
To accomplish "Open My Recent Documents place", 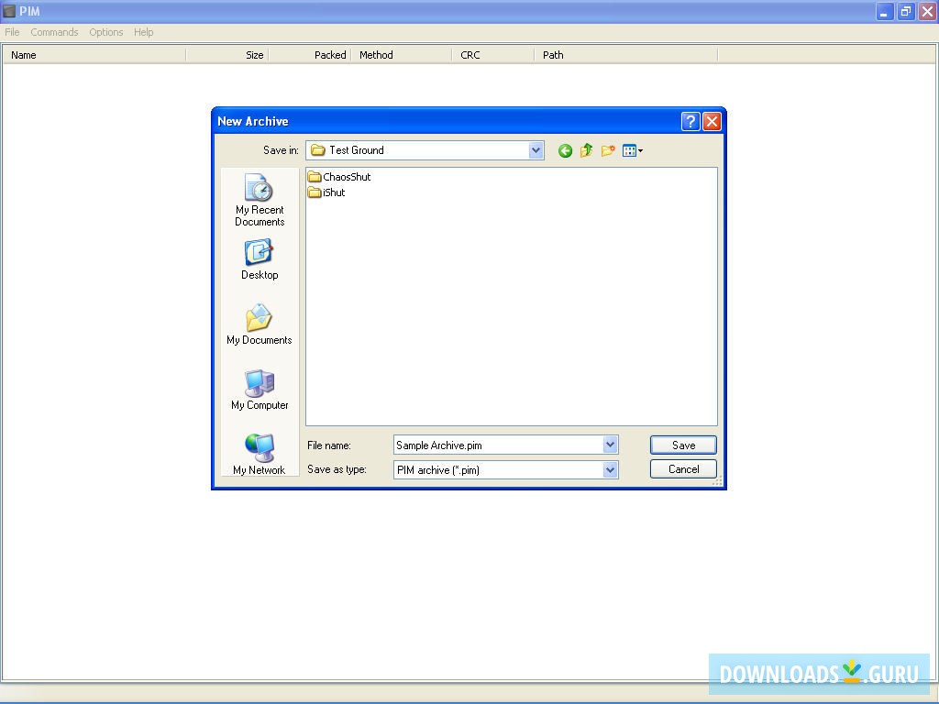I will [x=260, y=200].
